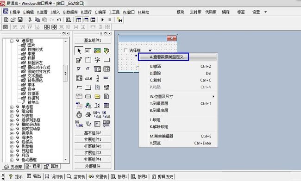The height and width of the screenshot is (181, 301).
Task: Open the 输出 bottom tab
Action: (34, 176)
